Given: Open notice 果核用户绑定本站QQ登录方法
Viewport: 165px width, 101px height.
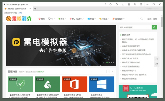Looking at the screenshot, I should (x=134, y=75).
